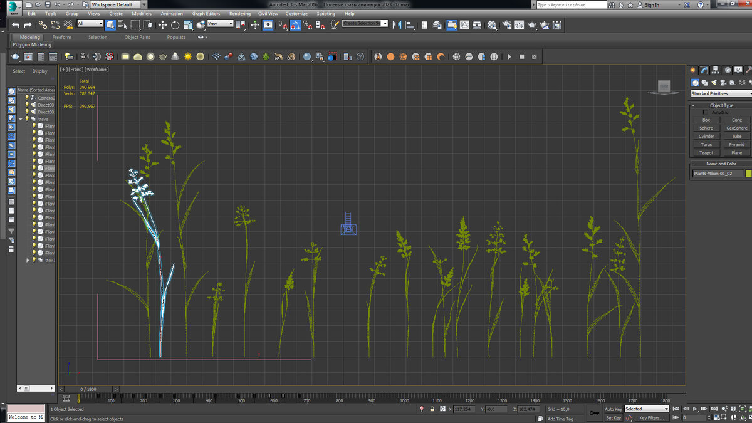The height and width of the screenshot is (423, 752).
Task: Toggle Window/Crossing selection mode
Action: [147, 25]
